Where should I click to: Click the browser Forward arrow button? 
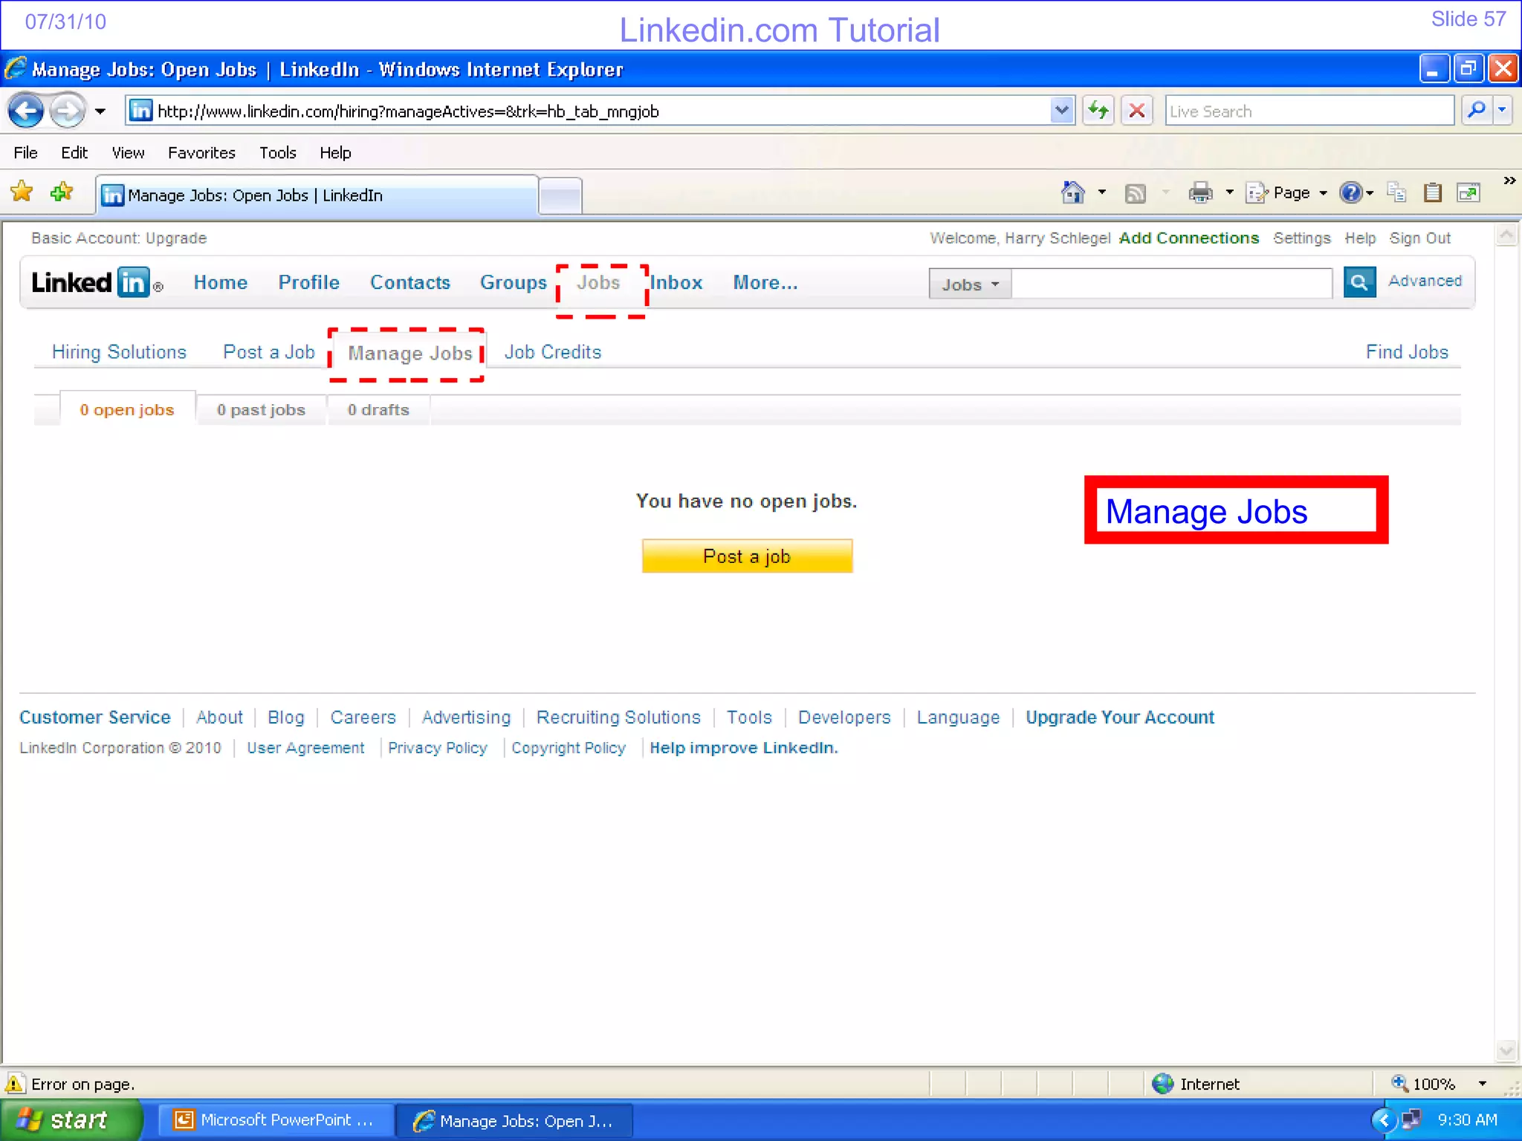[68, 111]
